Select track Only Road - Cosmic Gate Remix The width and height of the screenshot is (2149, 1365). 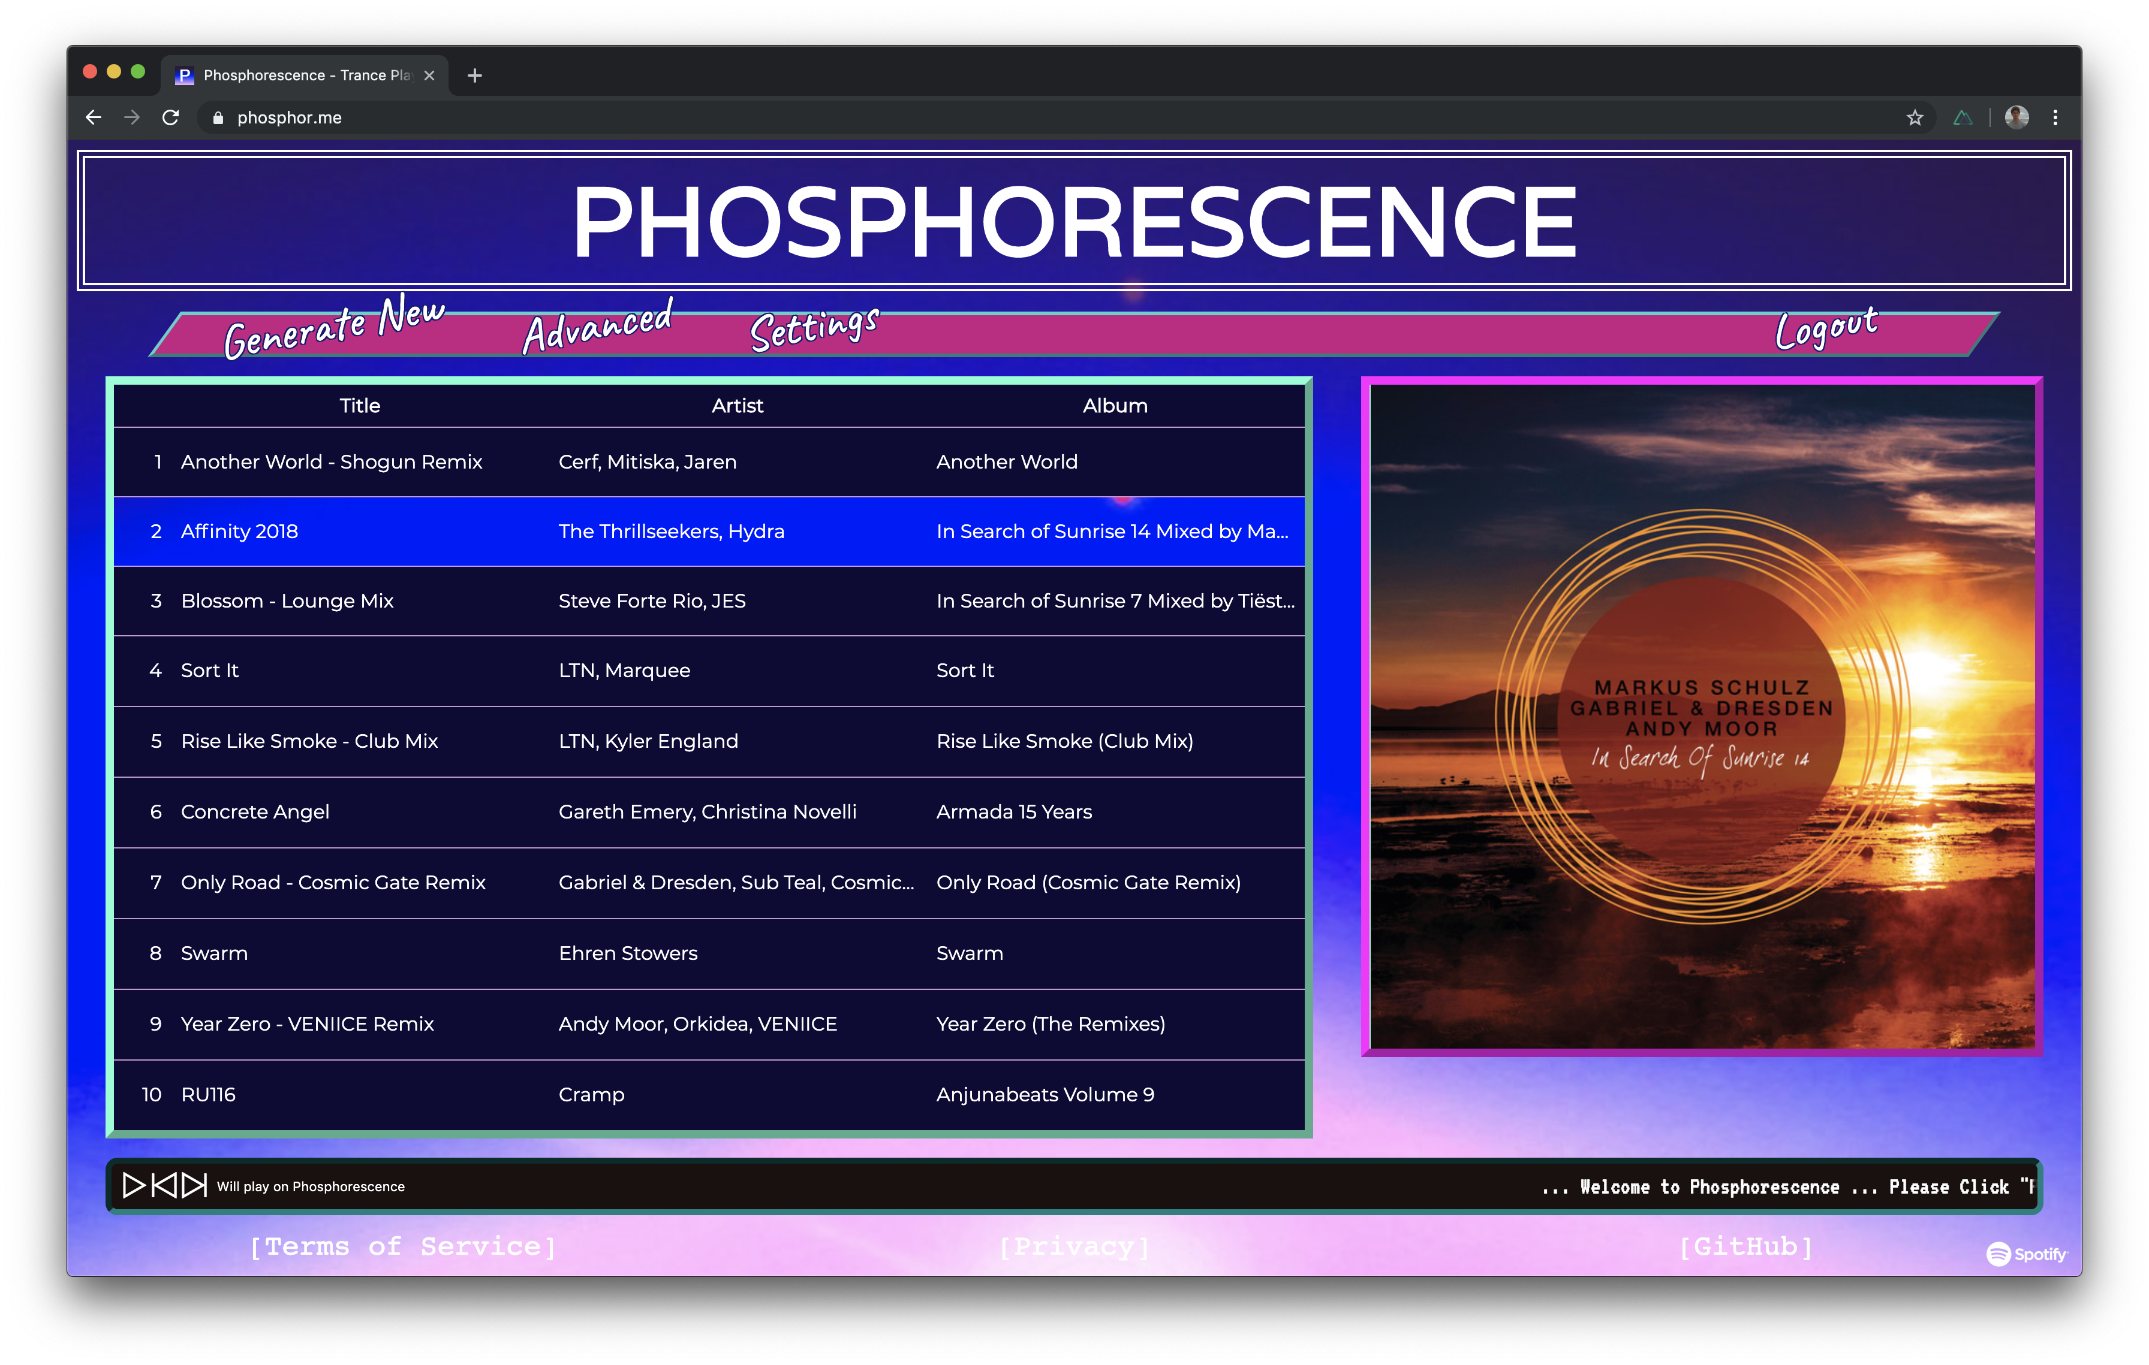pyautogui.click(x=333, y=882)
